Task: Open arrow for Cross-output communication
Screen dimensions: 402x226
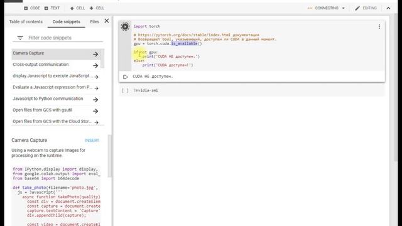Action: (x=95, y=65)
